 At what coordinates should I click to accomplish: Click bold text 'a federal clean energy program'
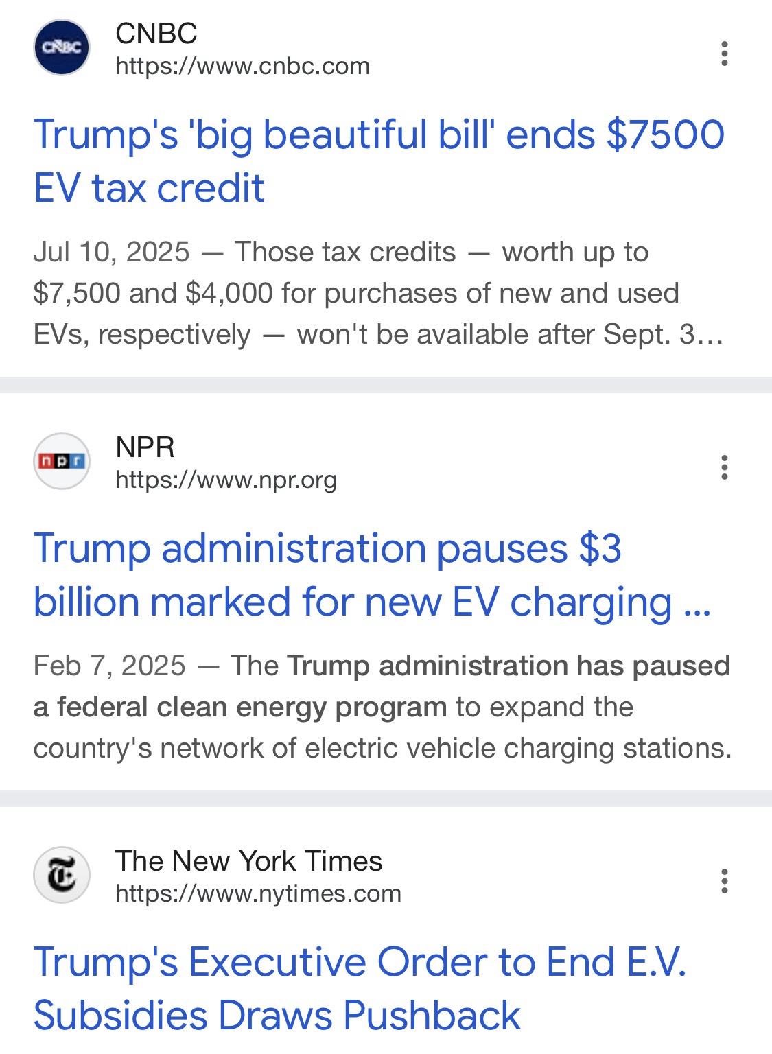239,707
